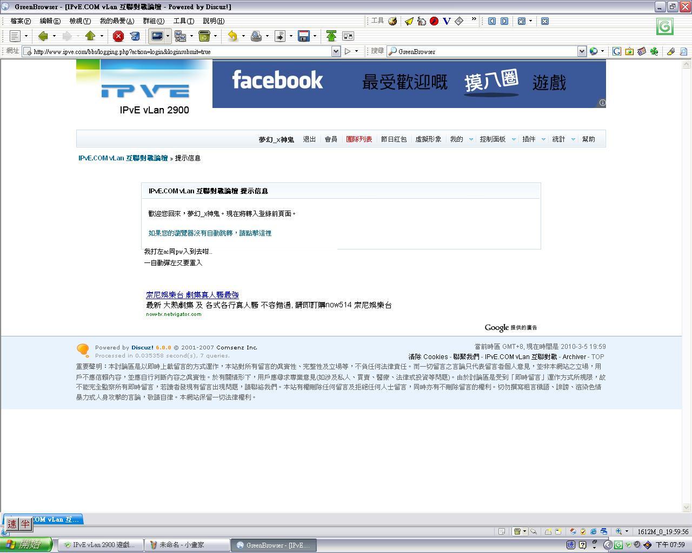Open the 我的最愛(A) menu
This screenshot has height=553, width=692.
tap(117, 21)
